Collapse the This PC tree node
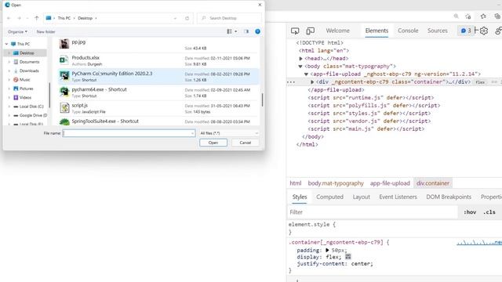 [6, 44]
